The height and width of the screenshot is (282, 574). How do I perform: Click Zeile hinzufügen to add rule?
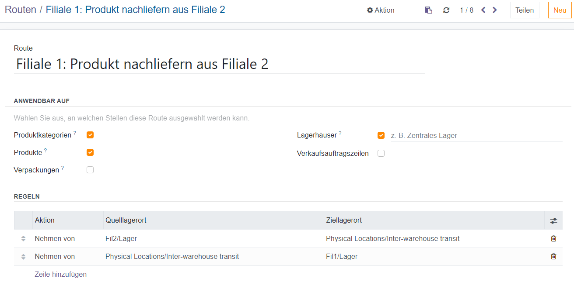point(61,274)
